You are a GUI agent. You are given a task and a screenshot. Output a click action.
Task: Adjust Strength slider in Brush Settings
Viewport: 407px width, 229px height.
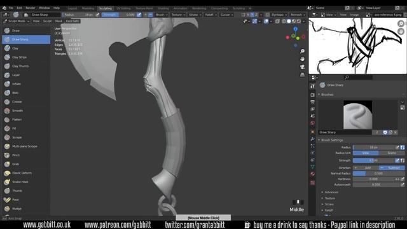pos(374,160)
